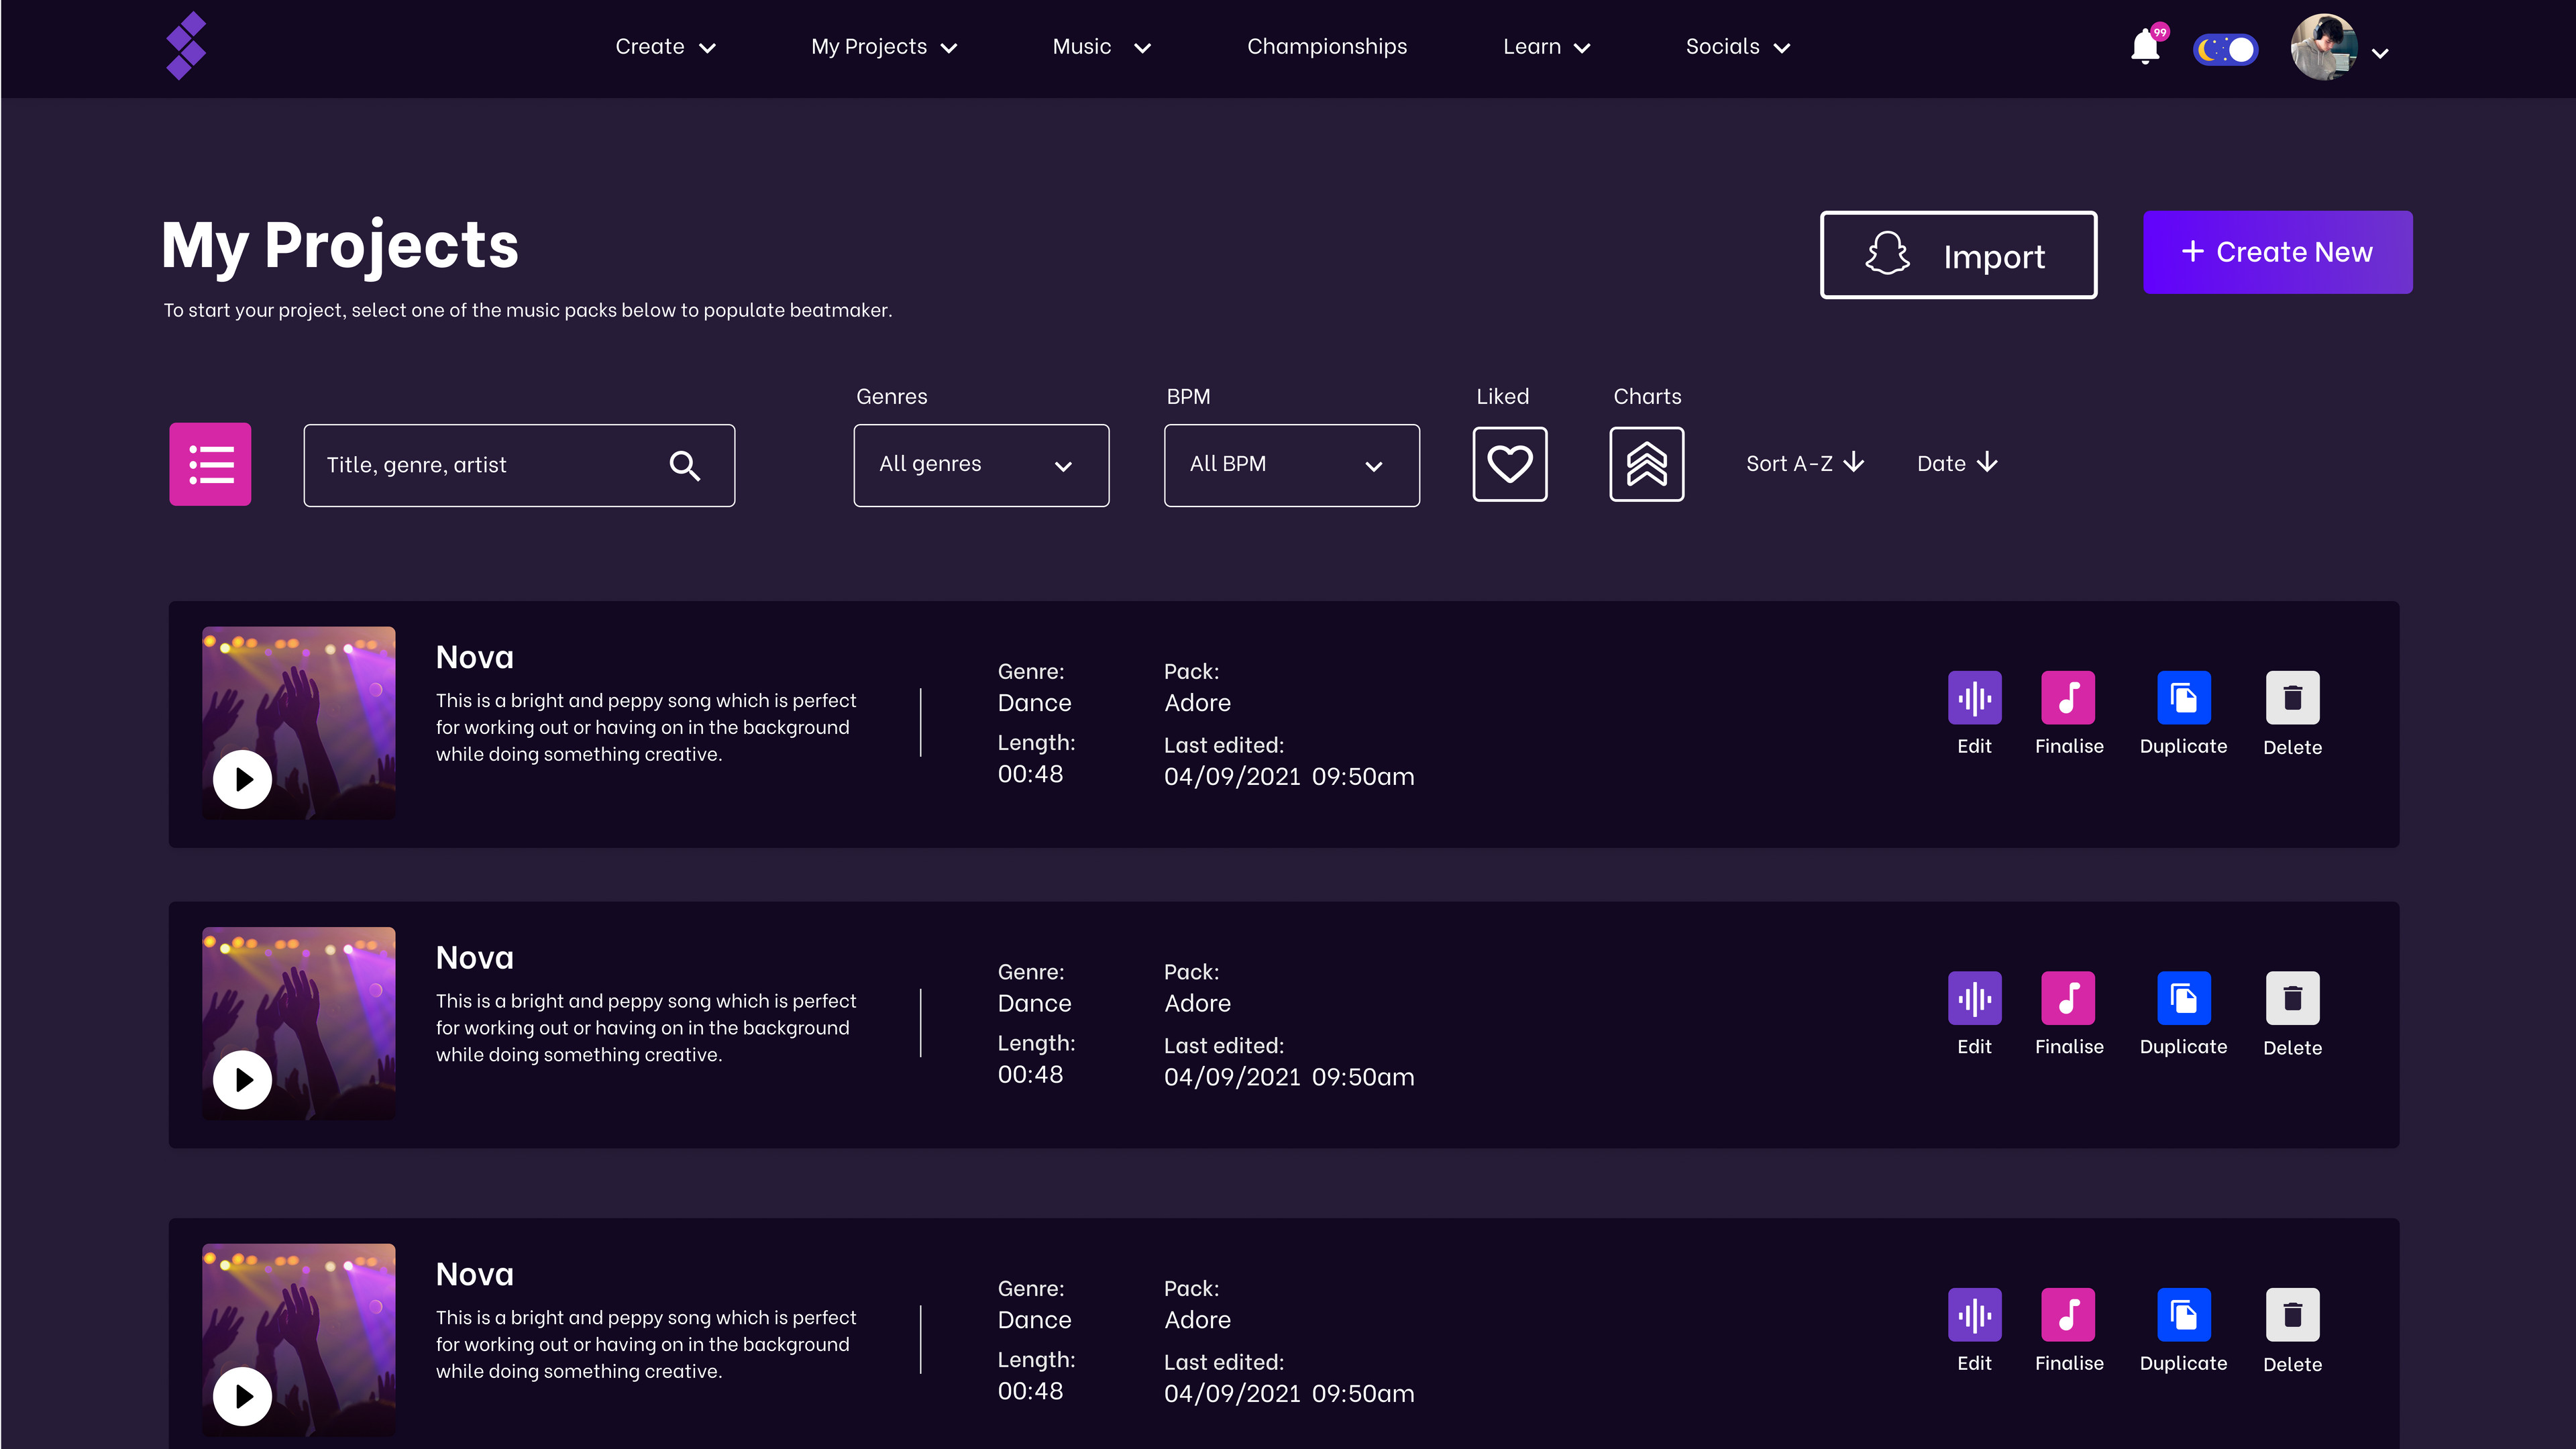The width and height of the screenshot is (2576, 1449).
Task: Click the Delete icon on the first Nova
Action: [2292, 697]
